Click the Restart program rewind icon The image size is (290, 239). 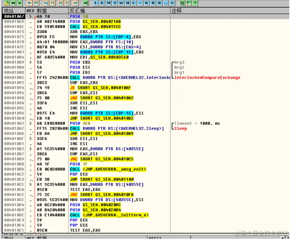pos(13,3)
